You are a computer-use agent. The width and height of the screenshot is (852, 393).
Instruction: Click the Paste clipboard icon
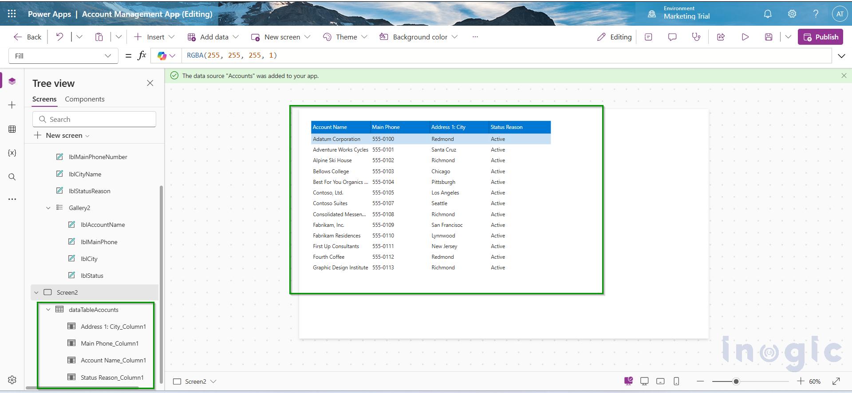[99, 37]
